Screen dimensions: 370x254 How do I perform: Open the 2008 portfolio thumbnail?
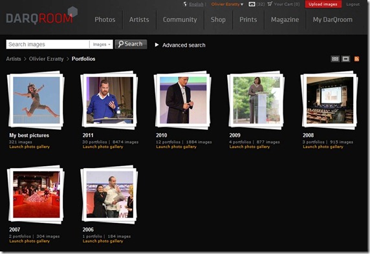coord(330,100)
